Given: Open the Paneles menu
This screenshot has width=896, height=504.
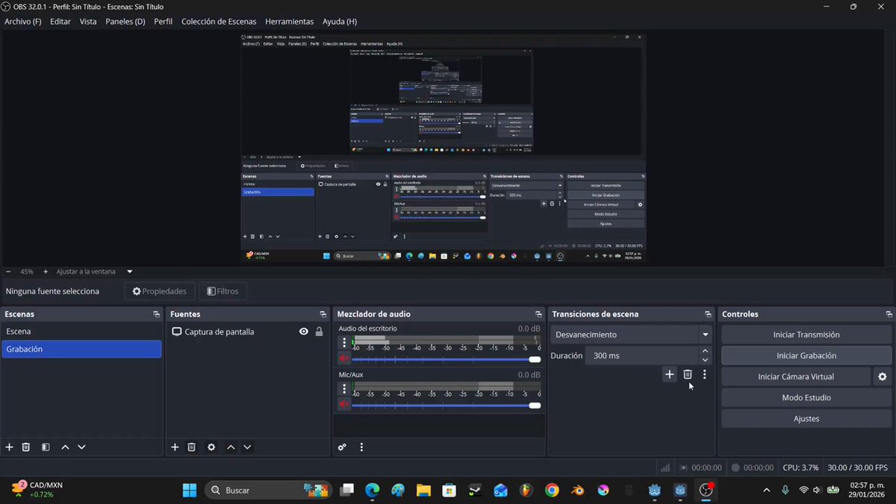Looking at the screenshot, I should pos(125,22).
